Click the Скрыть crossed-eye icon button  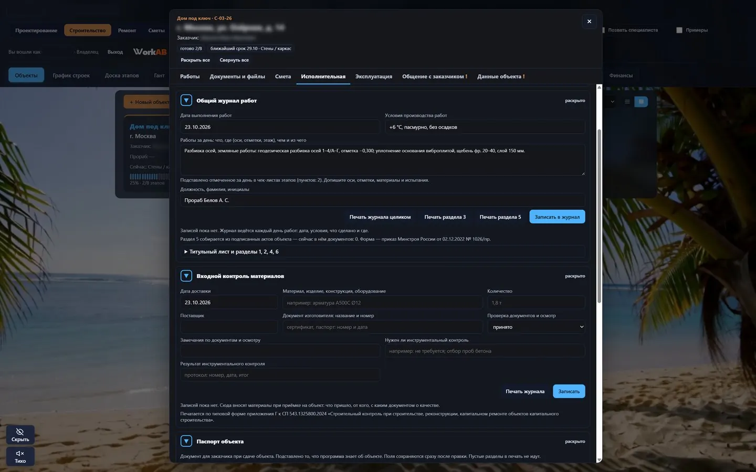point(20,434)
